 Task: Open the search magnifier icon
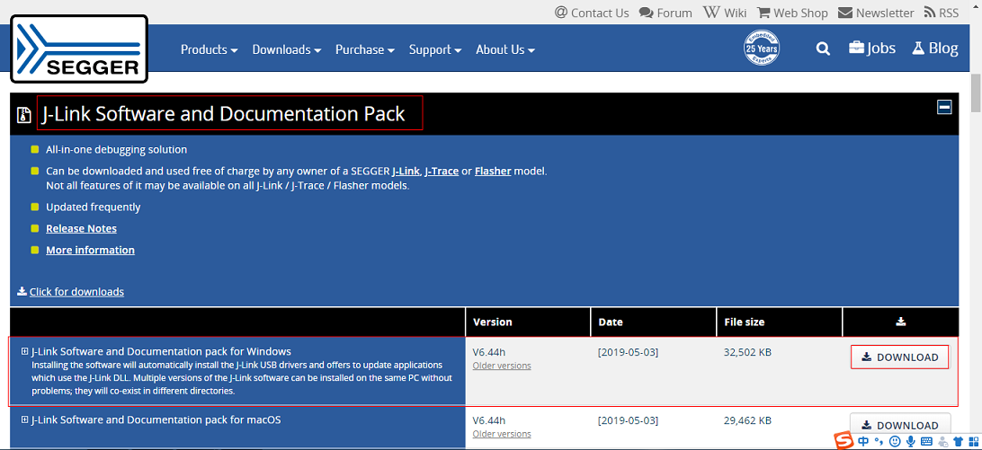823,49
